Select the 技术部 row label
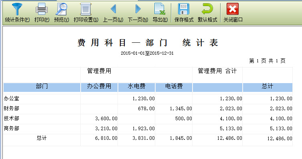302x159 pixels. tap(12, 119)
